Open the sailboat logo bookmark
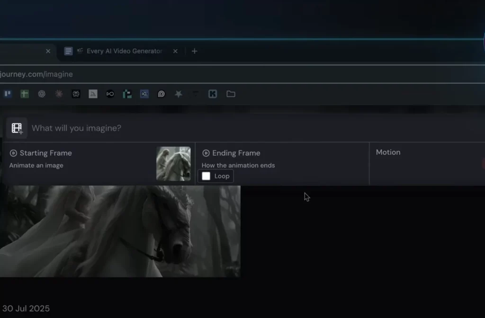The image size is (485, 318). click(x=93, y=94)
